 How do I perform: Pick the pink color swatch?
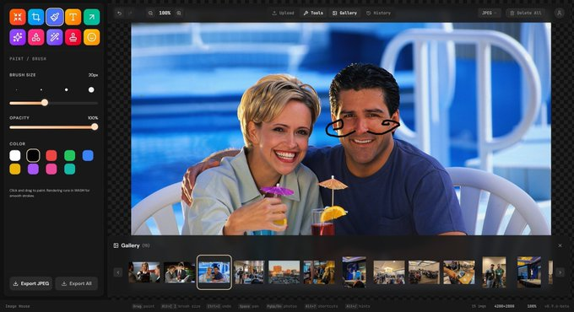[51, 169]
